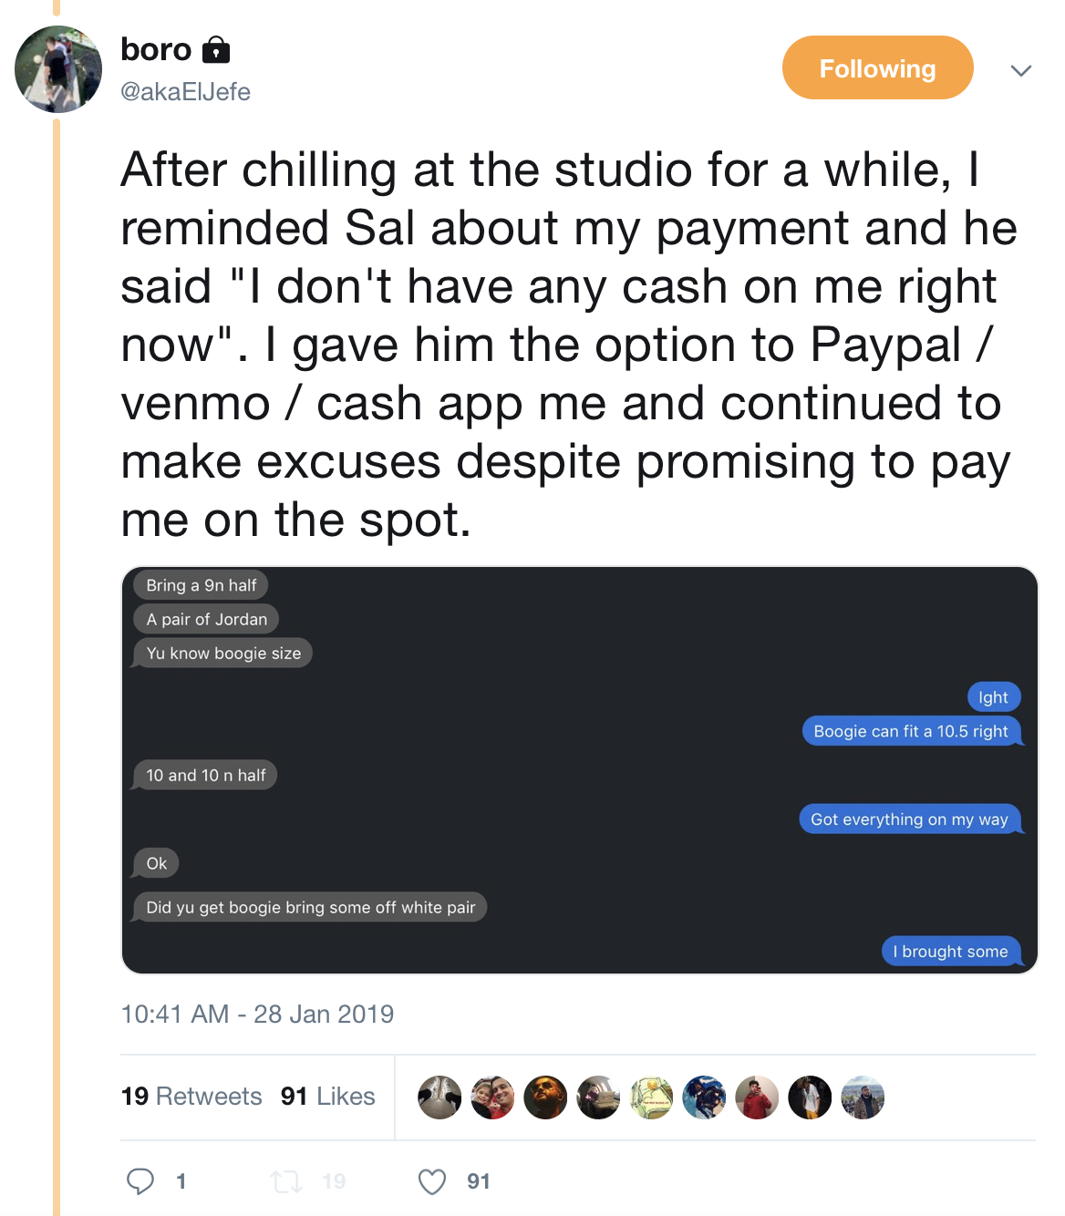View the 19 Retweets list
This screenshot has height=1216, width=1065.
pos(191,1096)
